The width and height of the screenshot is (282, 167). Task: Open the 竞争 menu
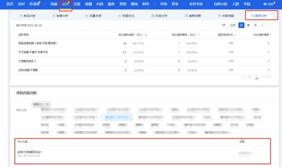point(175,4)
